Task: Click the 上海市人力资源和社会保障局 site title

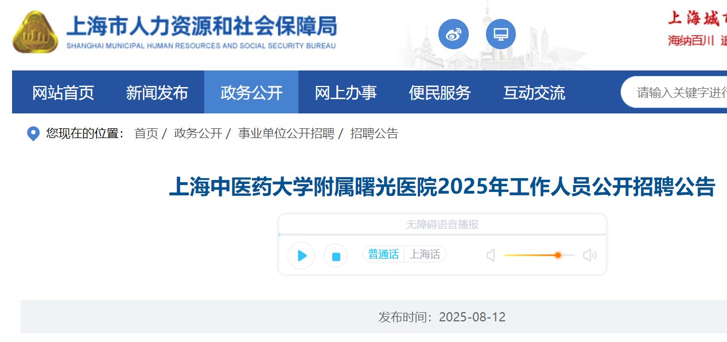Action: [x=201, y=26]
